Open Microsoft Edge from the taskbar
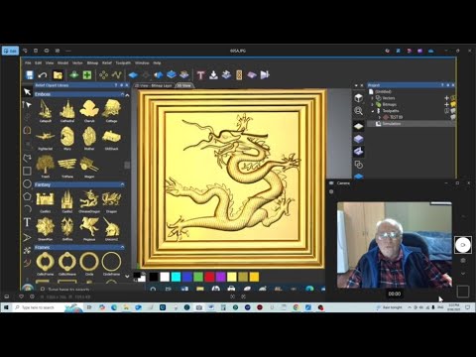The image size is (476, 357). [114, 307]
